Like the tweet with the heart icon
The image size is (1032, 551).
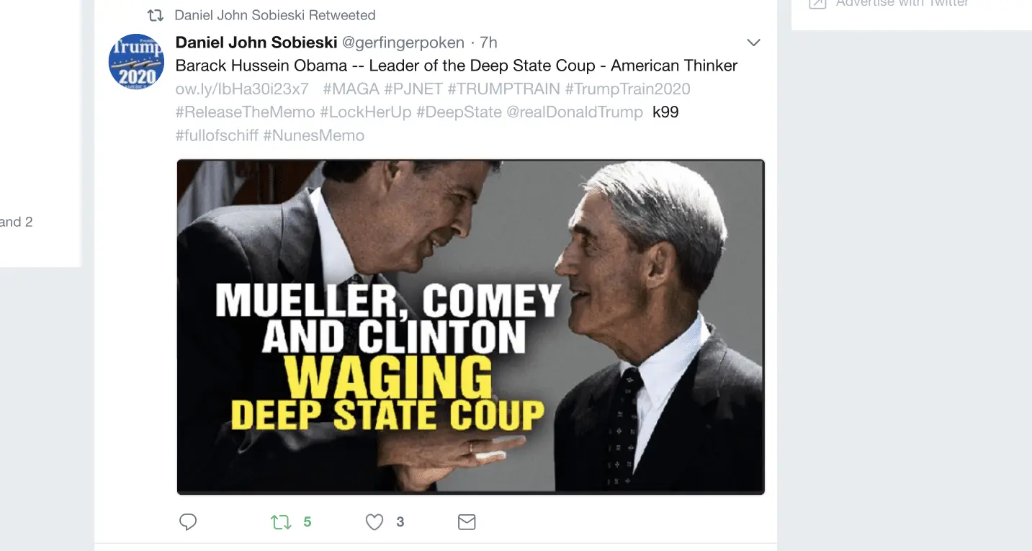(374, 522)
